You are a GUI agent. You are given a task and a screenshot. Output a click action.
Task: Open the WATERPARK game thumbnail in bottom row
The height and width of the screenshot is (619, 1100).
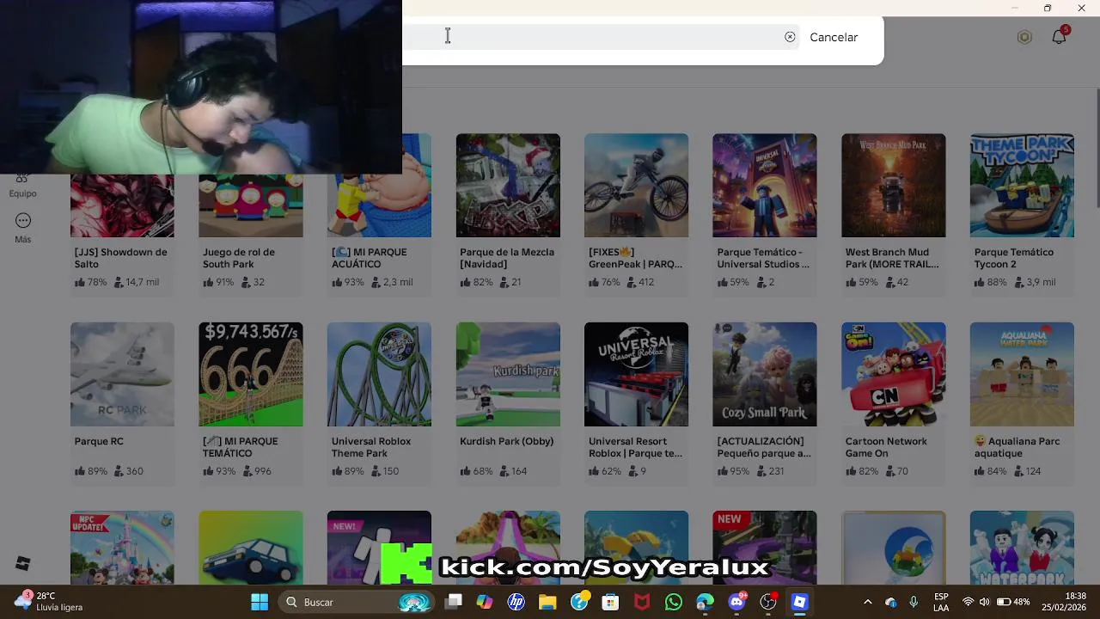coord(1022,548)
